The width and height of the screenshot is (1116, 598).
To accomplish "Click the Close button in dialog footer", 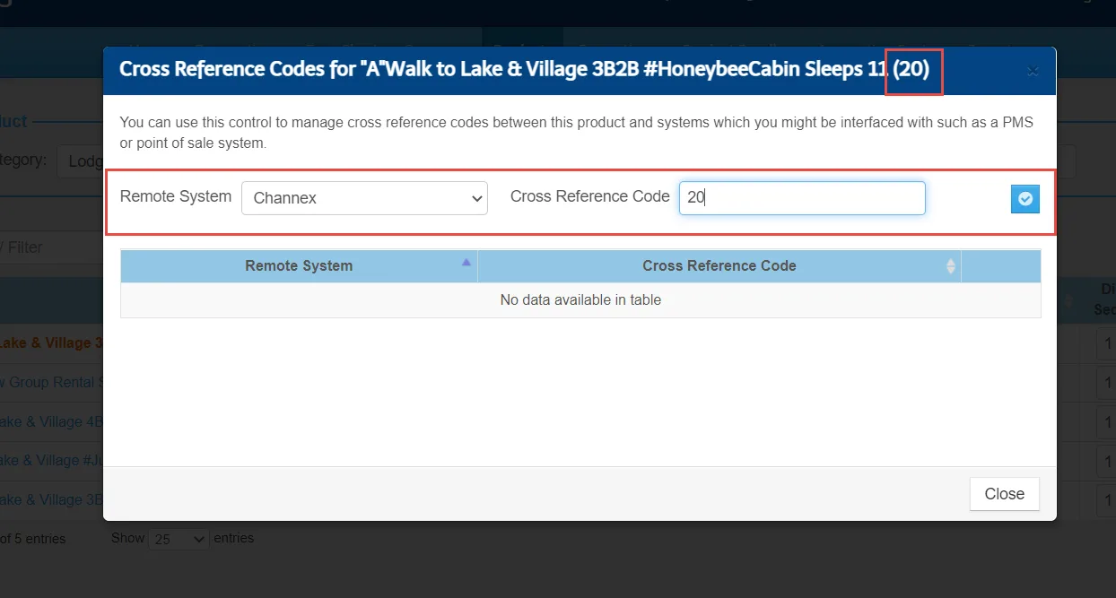I will click(x=1004, y=494).
